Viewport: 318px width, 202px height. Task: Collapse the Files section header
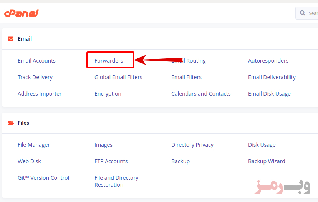coord(160,123)
